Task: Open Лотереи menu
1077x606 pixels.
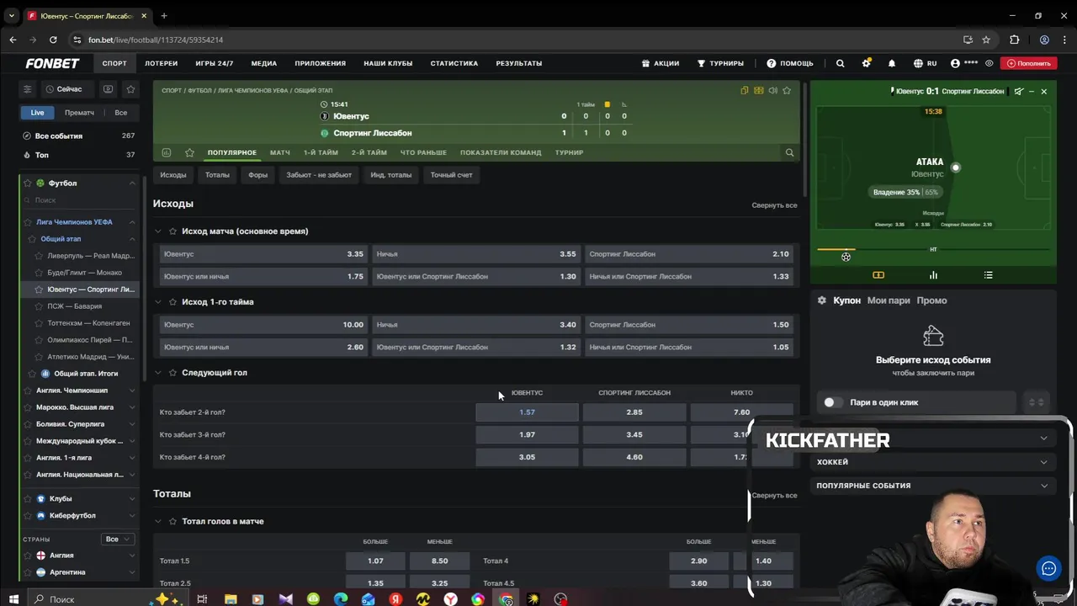Action: coord(161,63)
